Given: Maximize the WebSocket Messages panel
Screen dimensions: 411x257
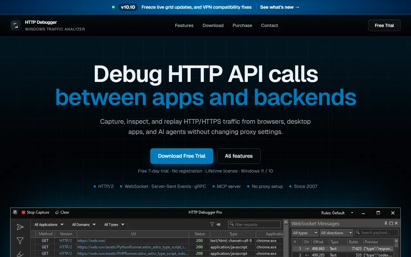Looking at the screenshot, I should click(x=391, y=223).
